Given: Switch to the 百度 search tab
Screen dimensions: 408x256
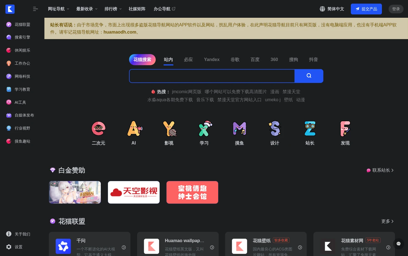Looking at the screenshot, I should point(255,60).
